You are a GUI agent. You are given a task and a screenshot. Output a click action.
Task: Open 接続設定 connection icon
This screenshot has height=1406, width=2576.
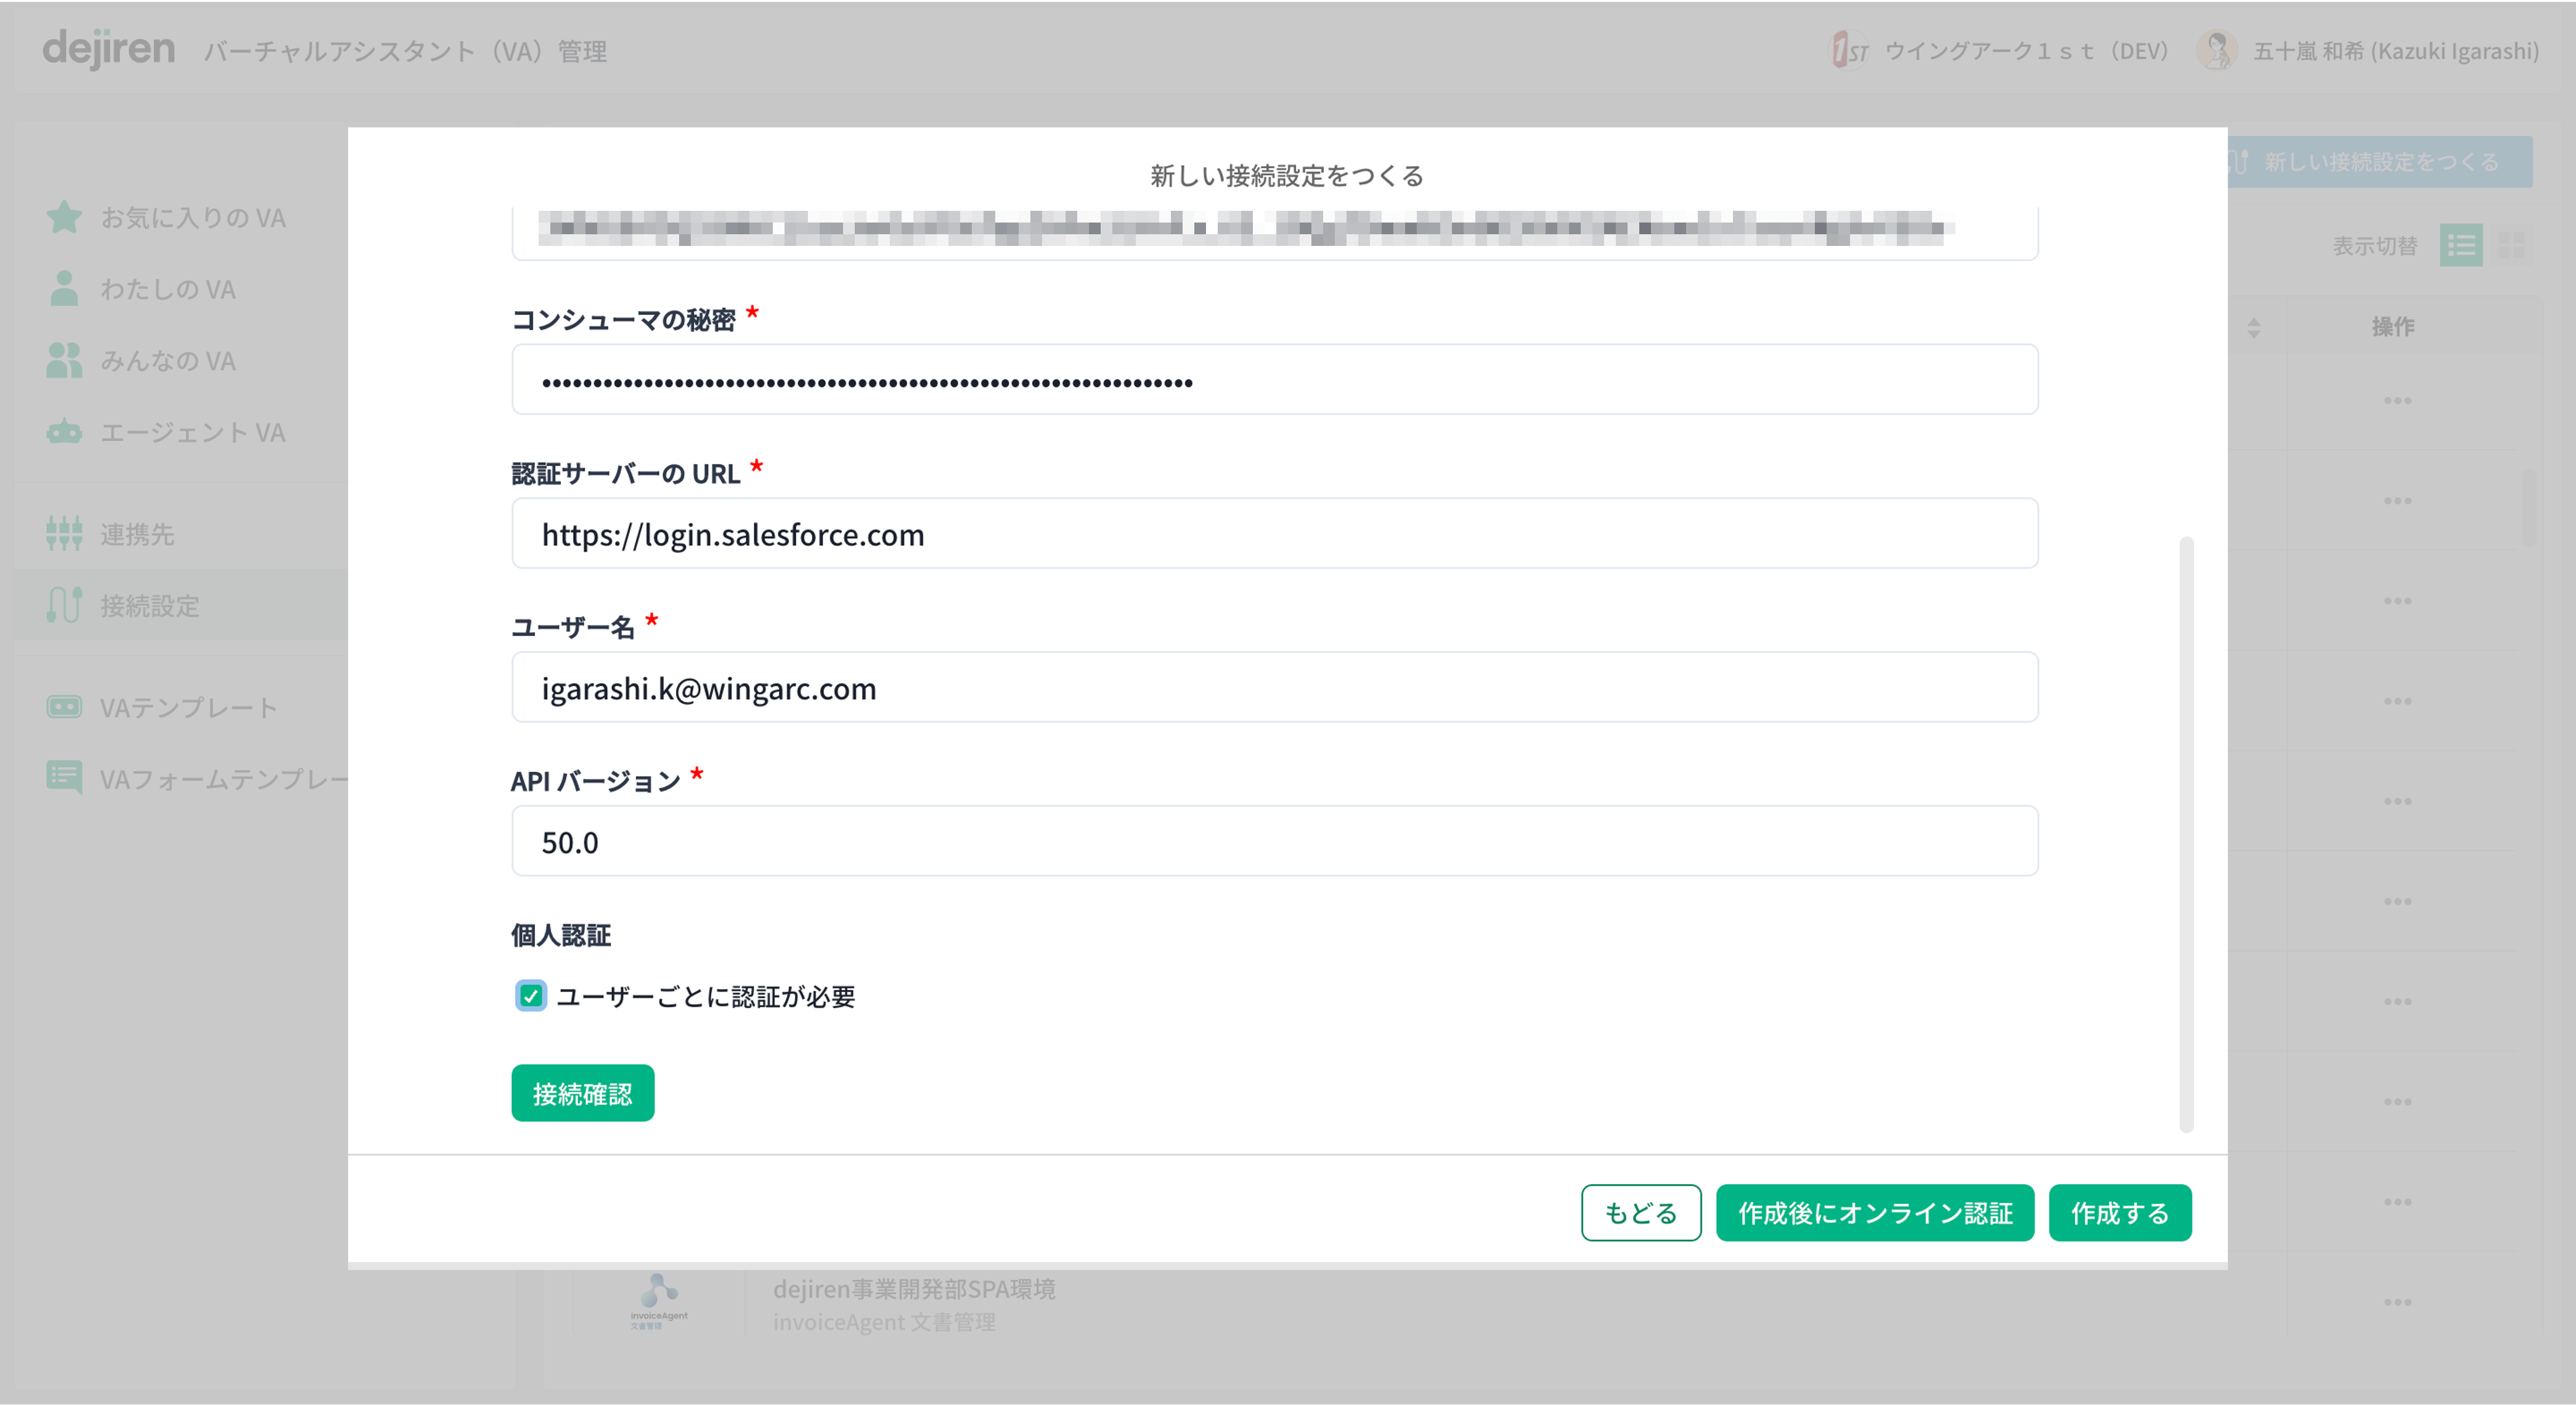point(64,605)
